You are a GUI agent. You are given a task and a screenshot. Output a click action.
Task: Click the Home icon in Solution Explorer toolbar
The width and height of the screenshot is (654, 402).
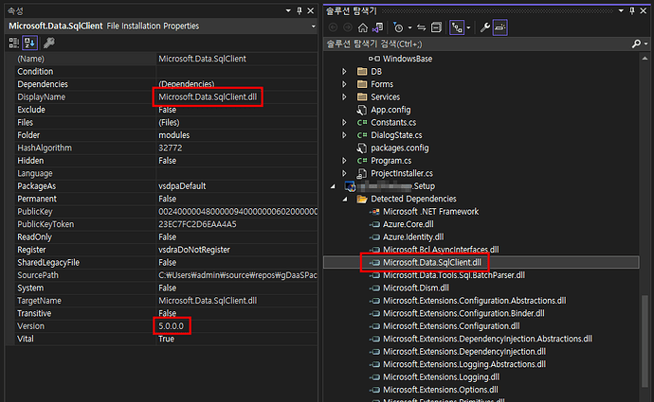tap(363, 27)
